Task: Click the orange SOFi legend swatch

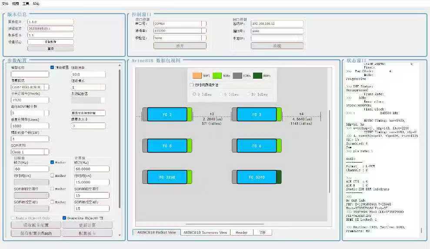Action: (197, 76)
